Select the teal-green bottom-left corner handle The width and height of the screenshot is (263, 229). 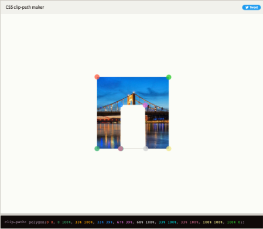97,149
